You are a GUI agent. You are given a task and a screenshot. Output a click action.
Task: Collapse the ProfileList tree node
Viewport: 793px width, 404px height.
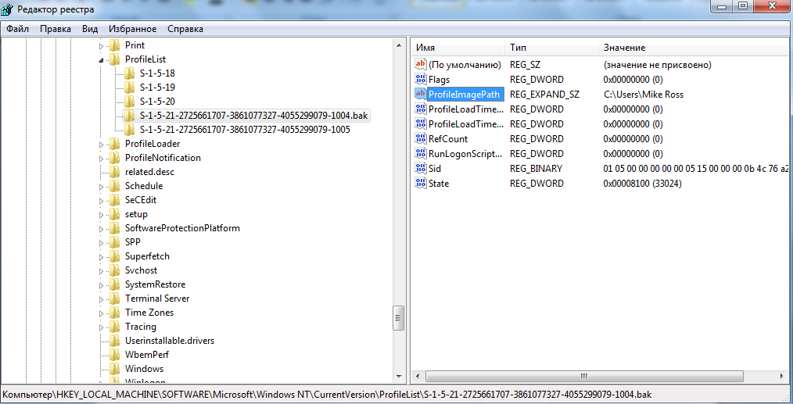101,59
